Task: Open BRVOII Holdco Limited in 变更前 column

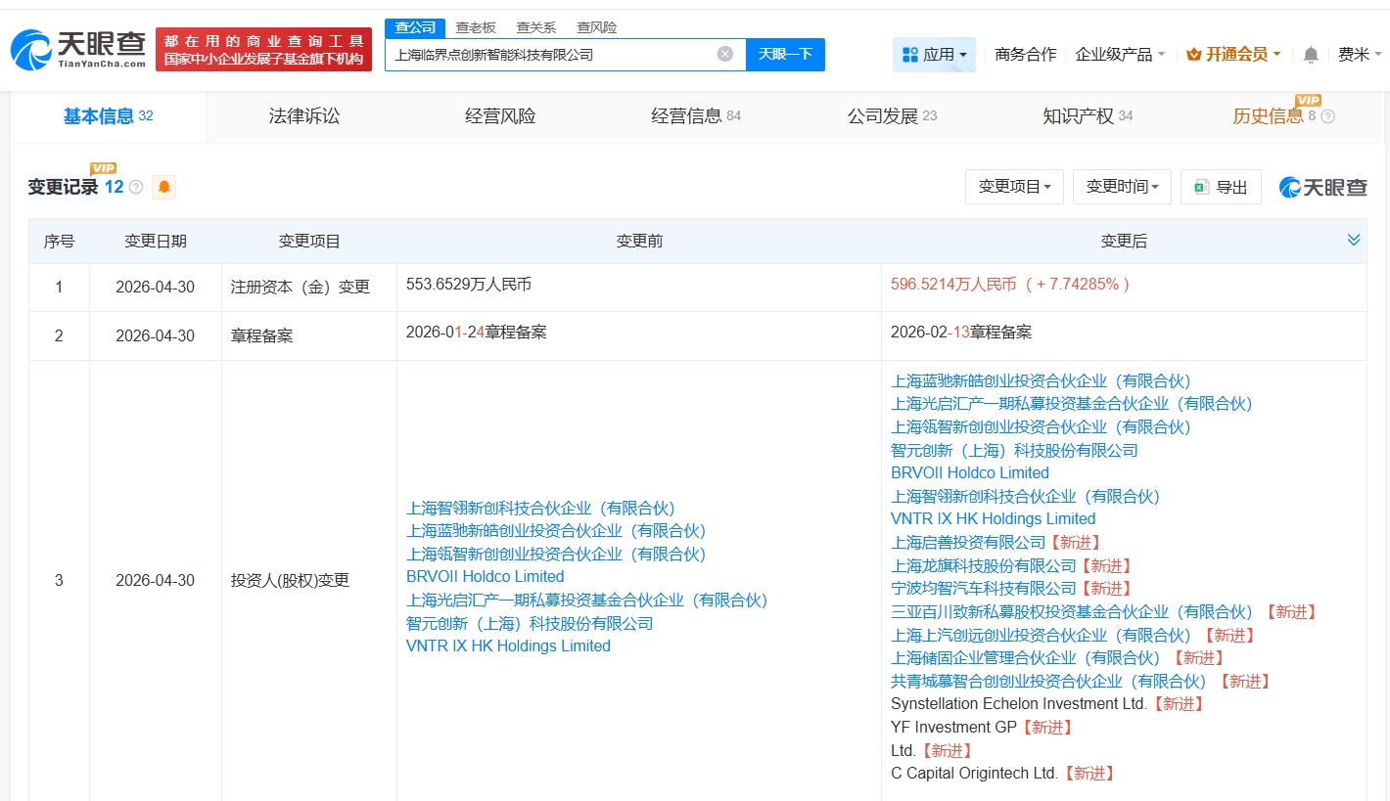Action: pos(486,576)
